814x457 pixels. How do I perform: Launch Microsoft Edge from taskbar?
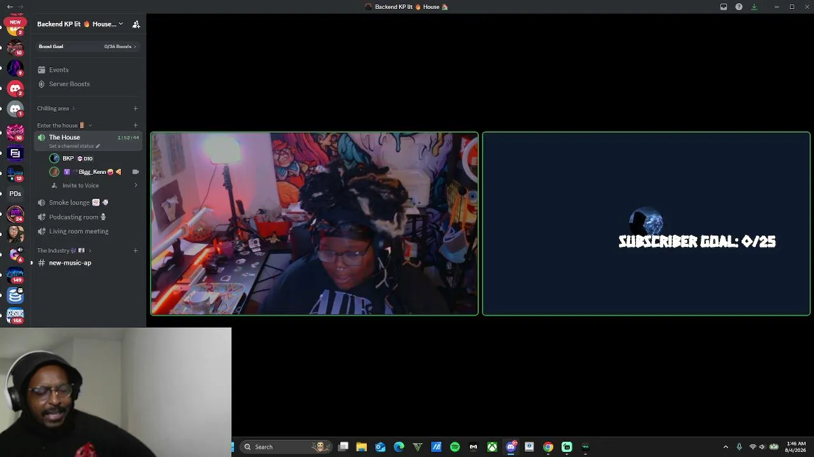click(x=399, y=447)
